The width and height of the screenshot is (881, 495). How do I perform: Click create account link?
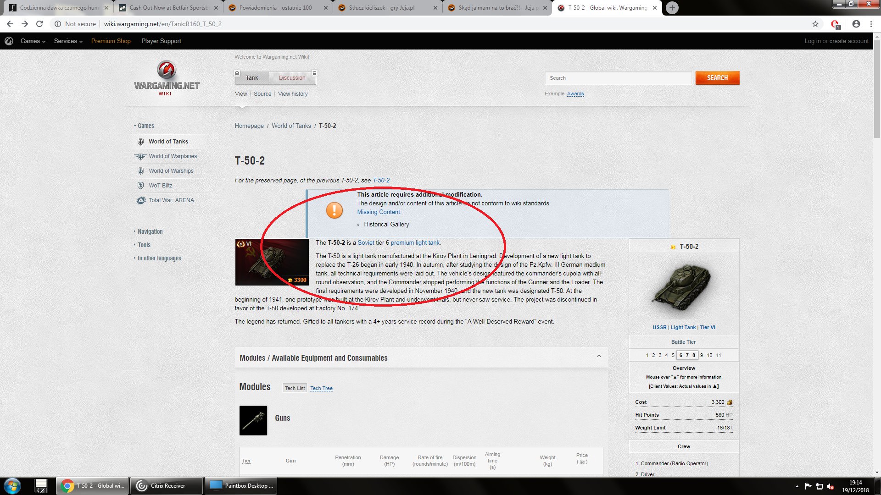click(x=849, y=41)
